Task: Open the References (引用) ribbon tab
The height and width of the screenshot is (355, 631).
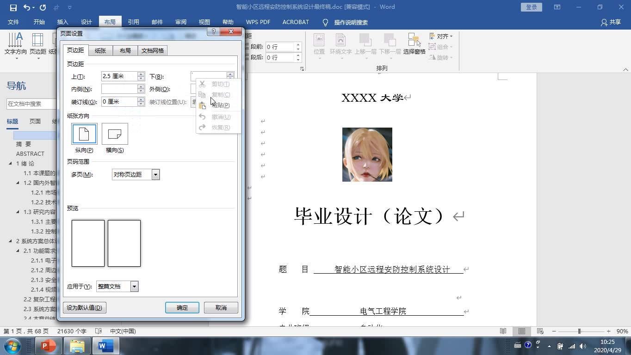Action: click(134, 22)
